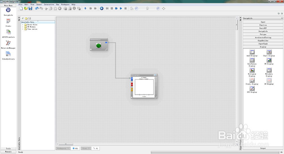
Task: Expand the Input glyph category
Action: click(x=263, y=22)
